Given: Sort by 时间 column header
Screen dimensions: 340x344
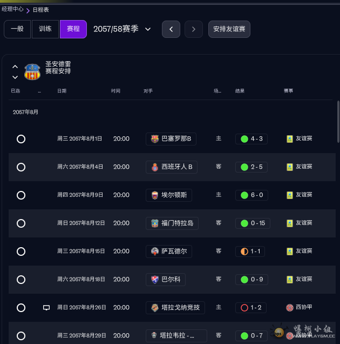Looking at the screenshot, I should 115,91.
